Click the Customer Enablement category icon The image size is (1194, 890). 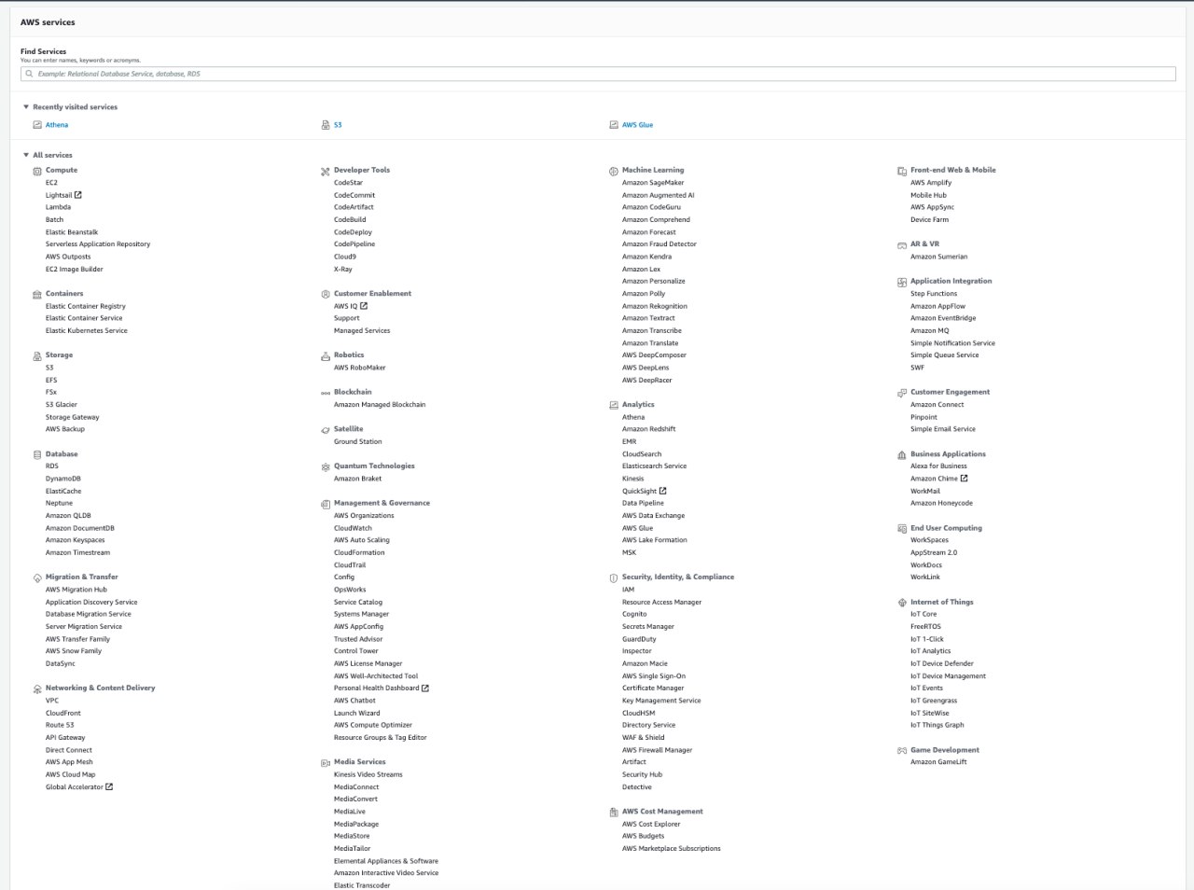[x=326, y=294]
